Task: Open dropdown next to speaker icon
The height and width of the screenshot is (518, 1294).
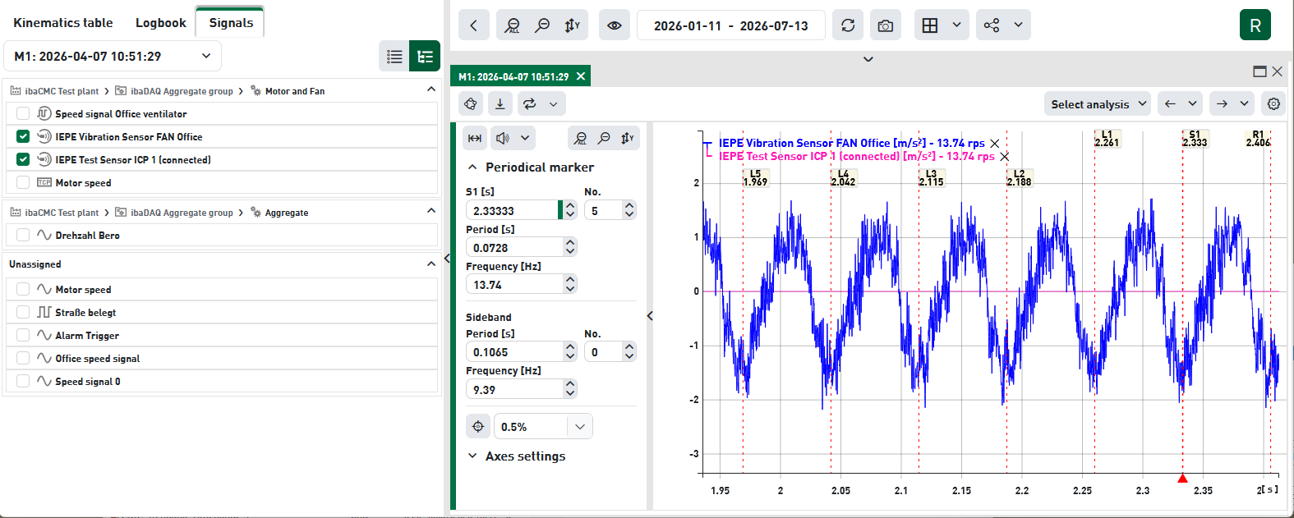Action: pyautogui.click(x=525, y=138)
